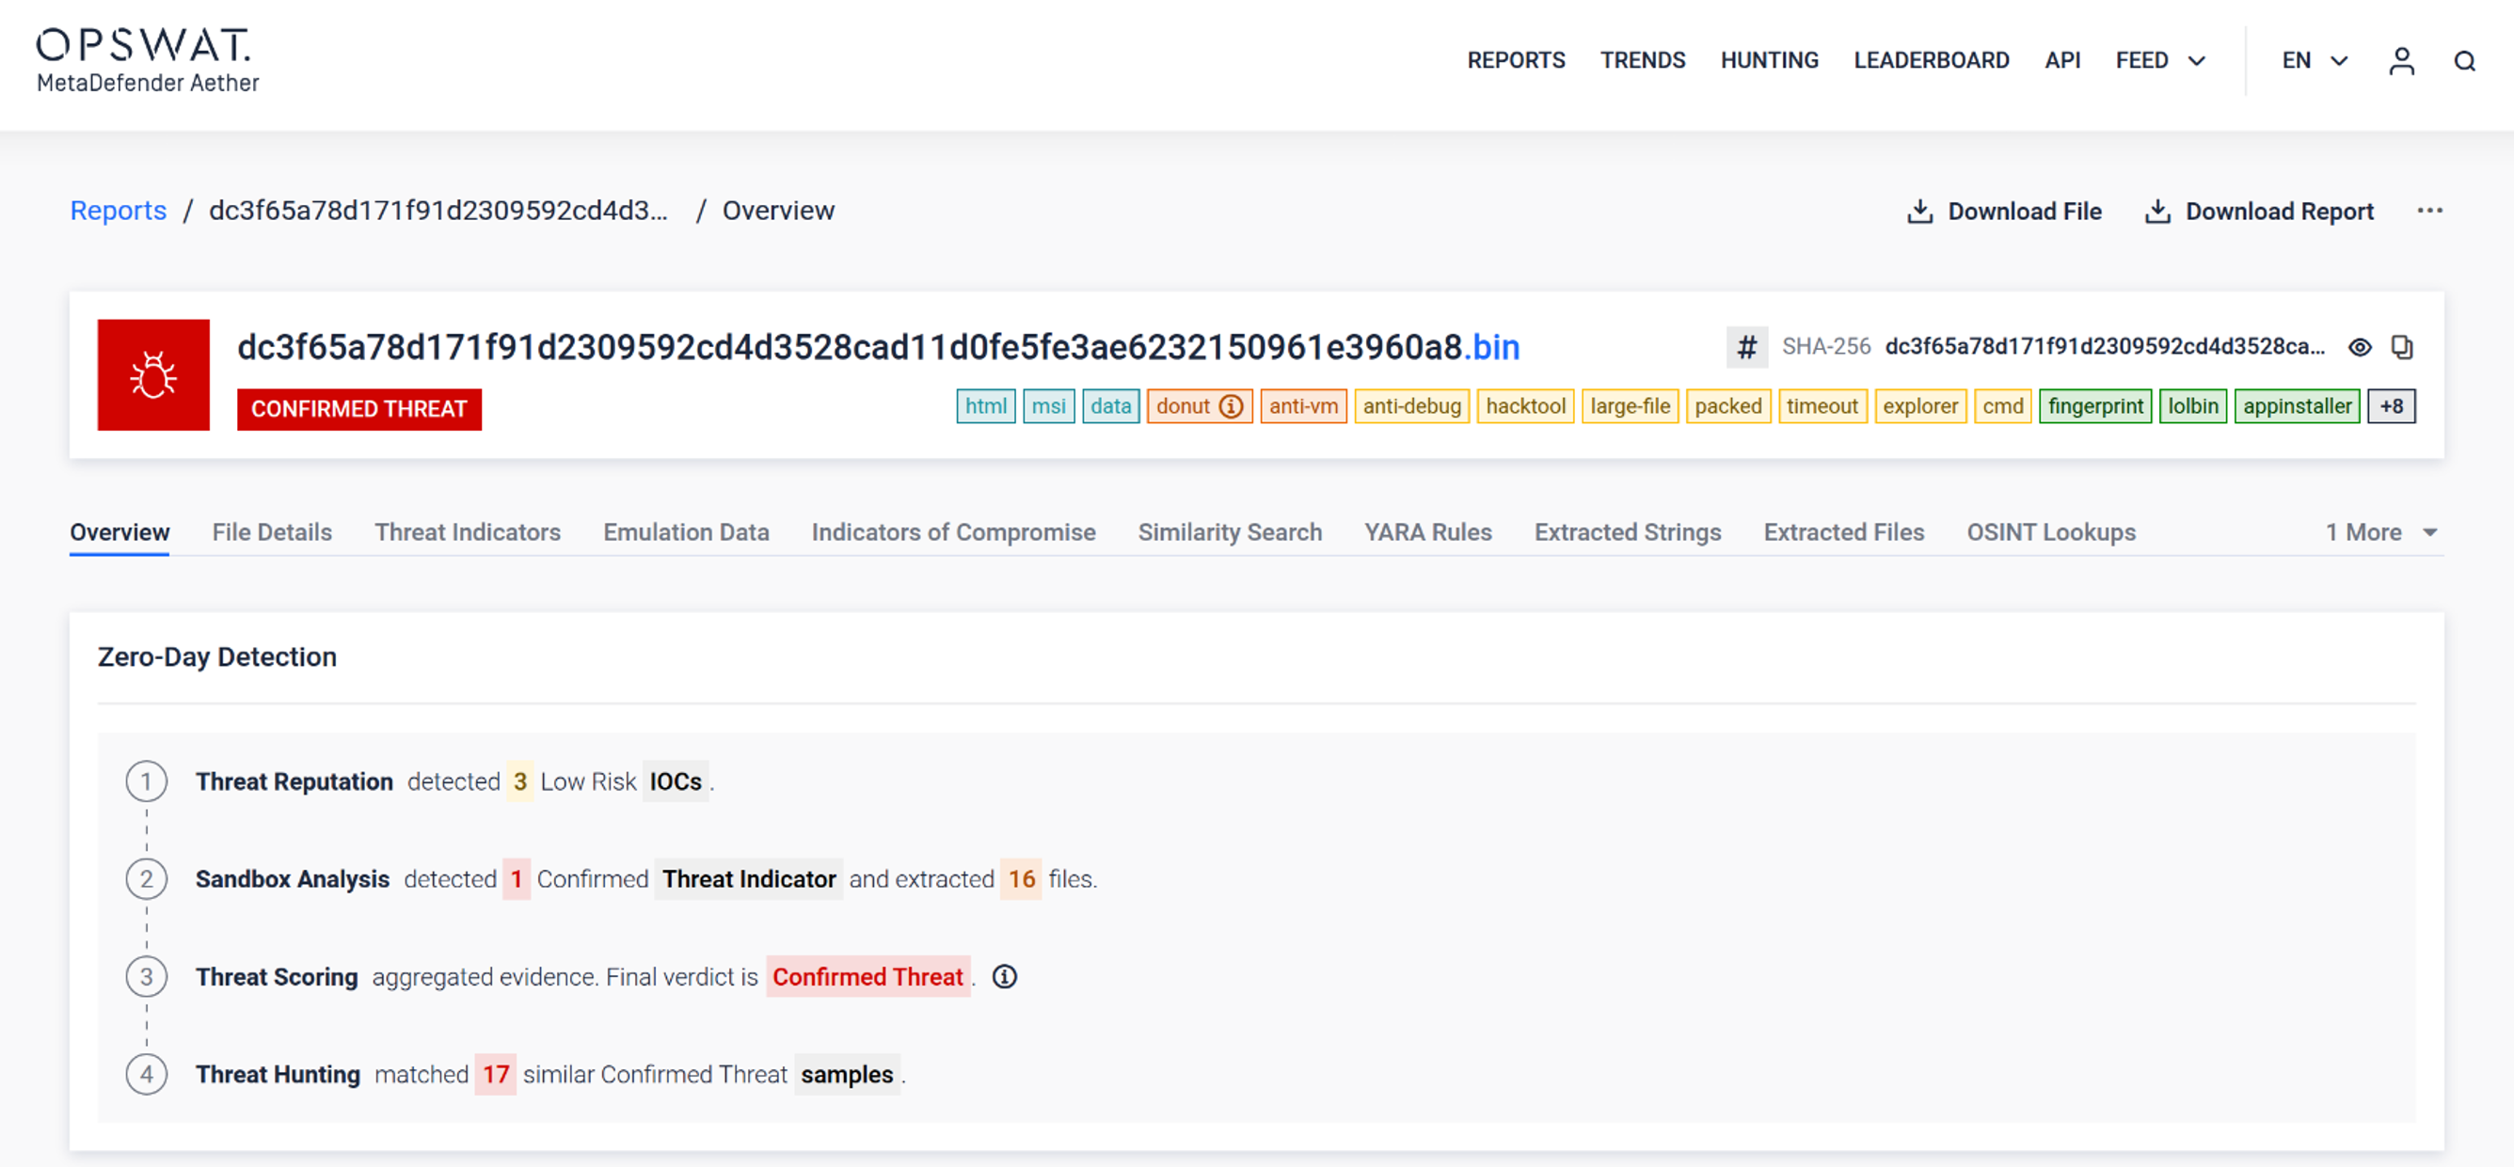Screen dimensions: 2514x1167
Task: Copy the SHA-256 hash via copy icon
Action: pos(2402,347)
